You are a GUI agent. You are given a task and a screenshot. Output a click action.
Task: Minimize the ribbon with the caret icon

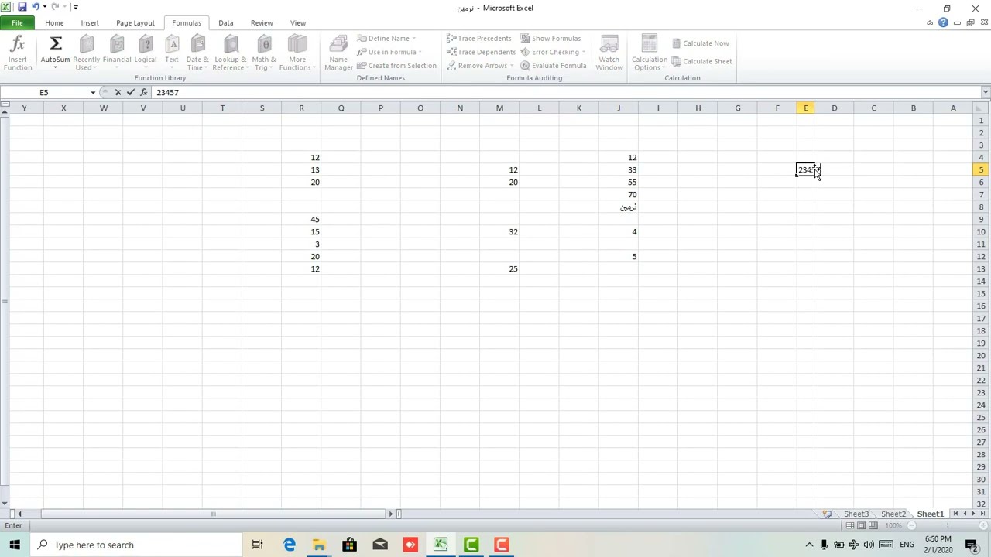(x=930, y=22)
